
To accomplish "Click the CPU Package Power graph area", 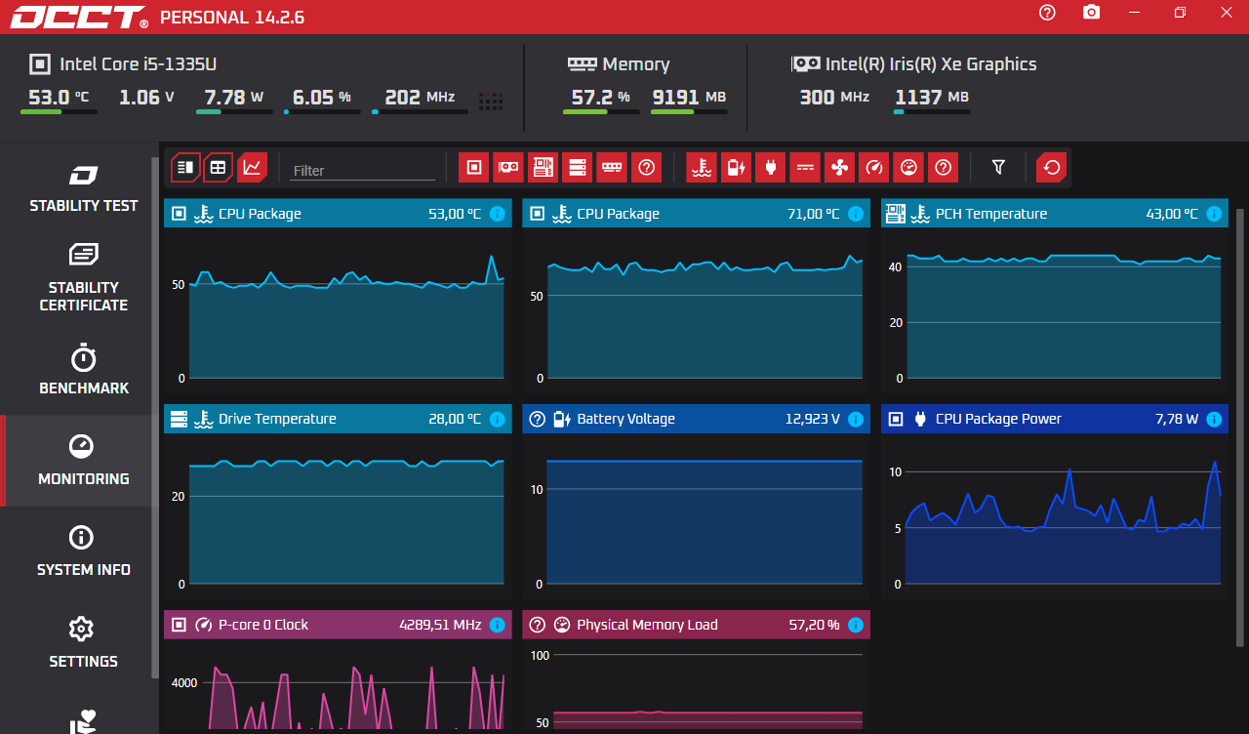I will point(1055,515).
